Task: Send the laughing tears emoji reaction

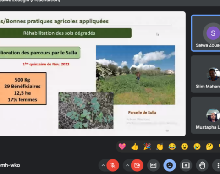Action: click(172, 147)
